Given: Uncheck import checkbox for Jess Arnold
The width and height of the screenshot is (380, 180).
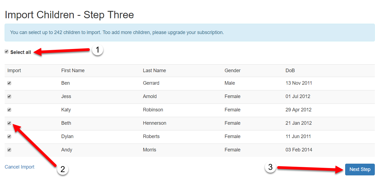Looking at the screenshot, I should (9, 96).
